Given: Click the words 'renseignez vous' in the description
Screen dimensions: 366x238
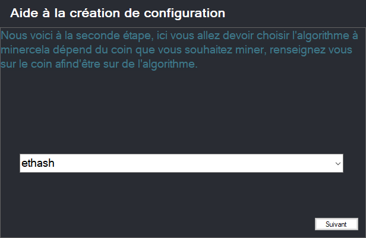Looking at the screenshot, I should coord(311,50).
